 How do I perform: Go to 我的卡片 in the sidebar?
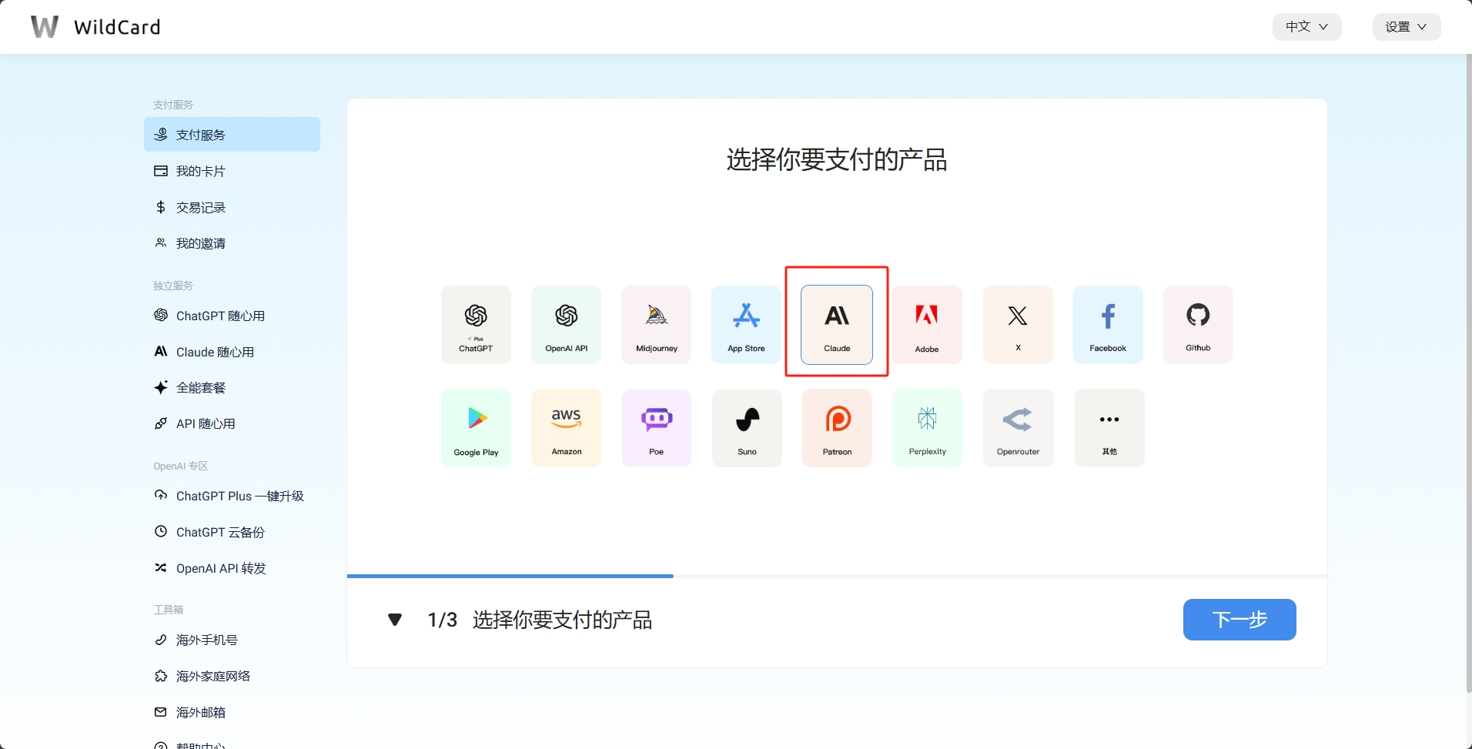tap(232, 171)
